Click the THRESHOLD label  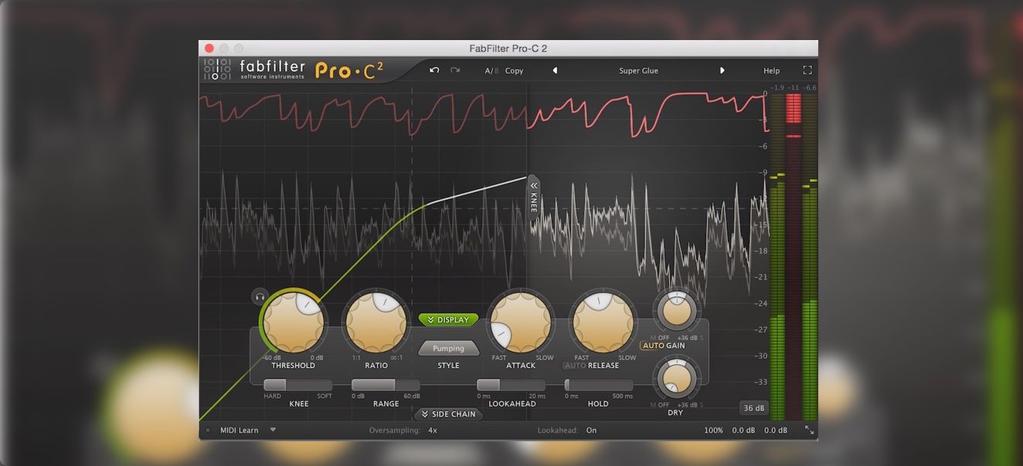click(x=293, y=366)
